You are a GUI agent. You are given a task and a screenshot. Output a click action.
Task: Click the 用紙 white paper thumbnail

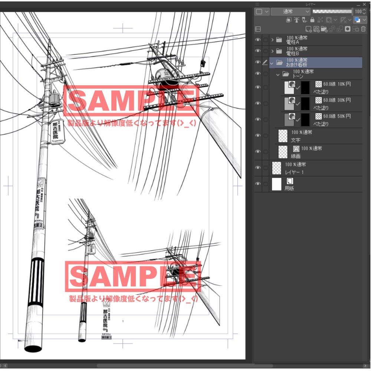point(277,184)
